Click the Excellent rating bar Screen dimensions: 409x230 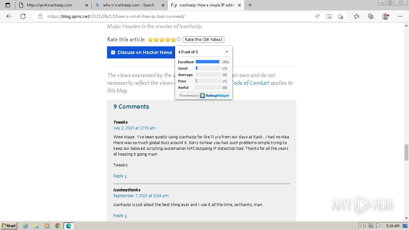[208, 62]
